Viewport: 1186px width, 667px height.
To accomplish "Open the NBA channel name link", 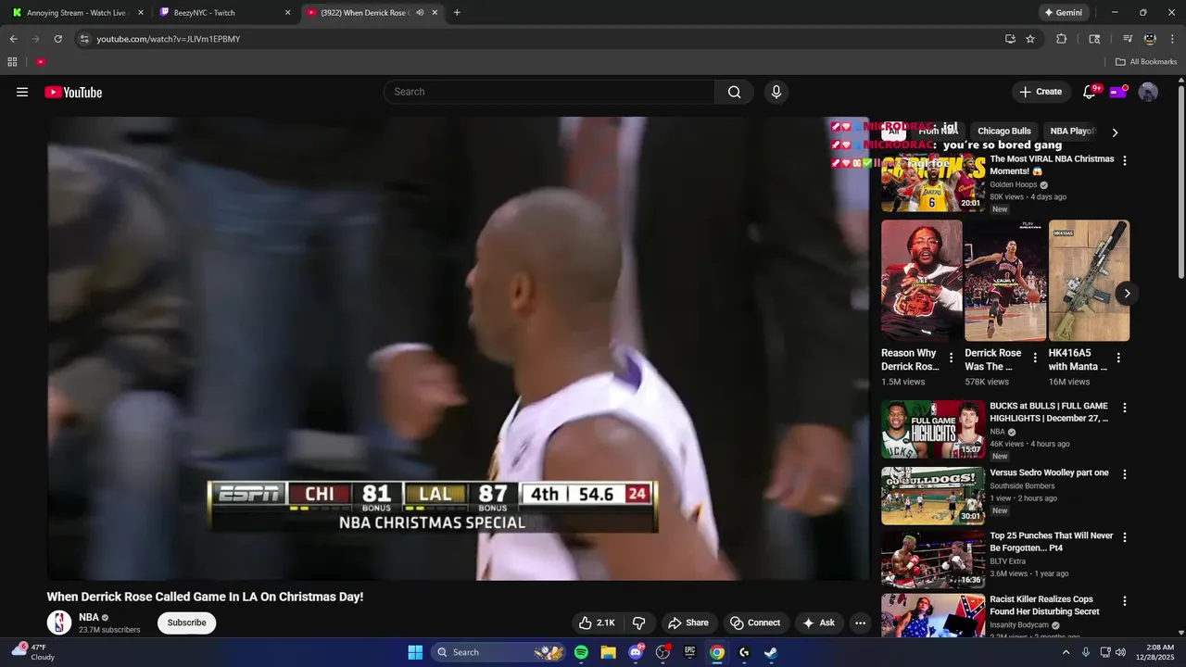I will (x=89, y=617).
